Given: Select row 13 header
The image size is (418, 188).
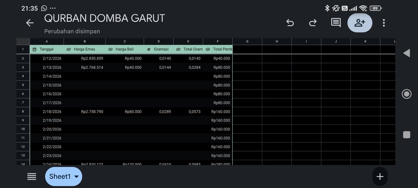Looking at the screenshot, I should [x=23, y=155].
